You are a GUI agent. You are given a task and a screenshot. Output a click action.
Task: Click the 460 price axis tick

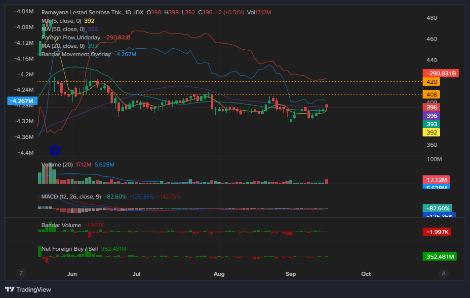431,39
